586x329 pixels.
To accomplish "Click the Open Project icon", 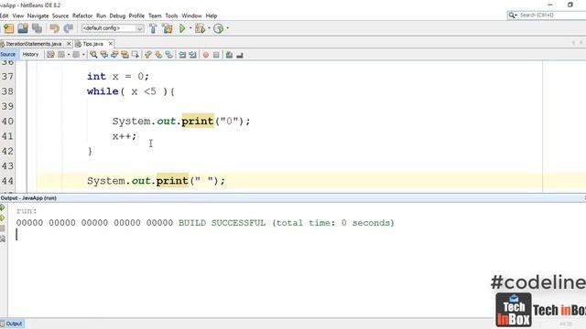I will (x=23, y=28).
